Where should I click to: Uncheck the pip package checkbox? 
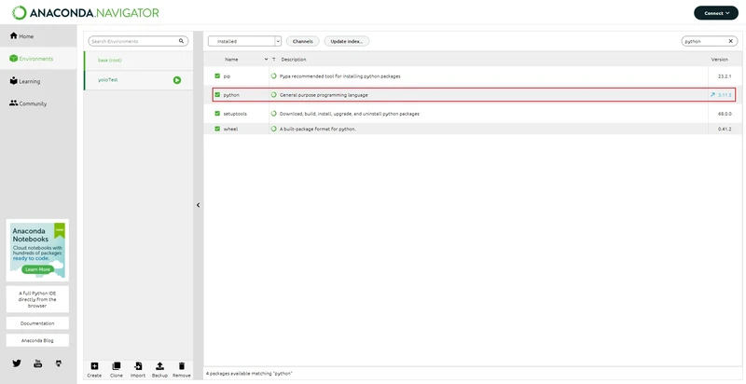tap(217, 76)
